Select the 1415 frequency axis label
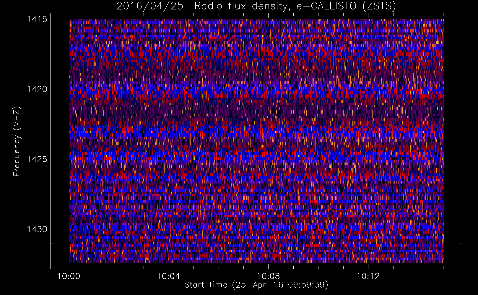 coord(37,19)
